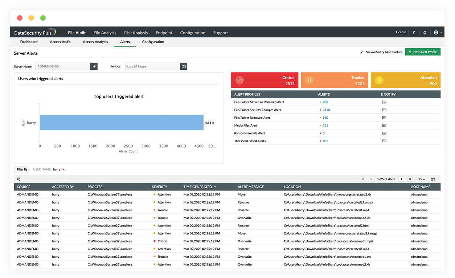Go to previous page of results
Image resolution: width=455 pixels, height=278 pixels.
[371, 179]
